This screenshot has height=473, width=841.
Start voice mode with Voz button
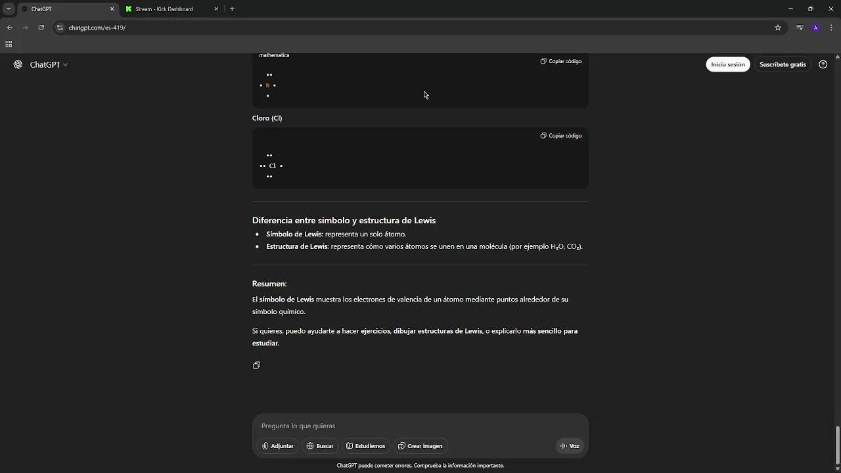[x=570, y=446]
